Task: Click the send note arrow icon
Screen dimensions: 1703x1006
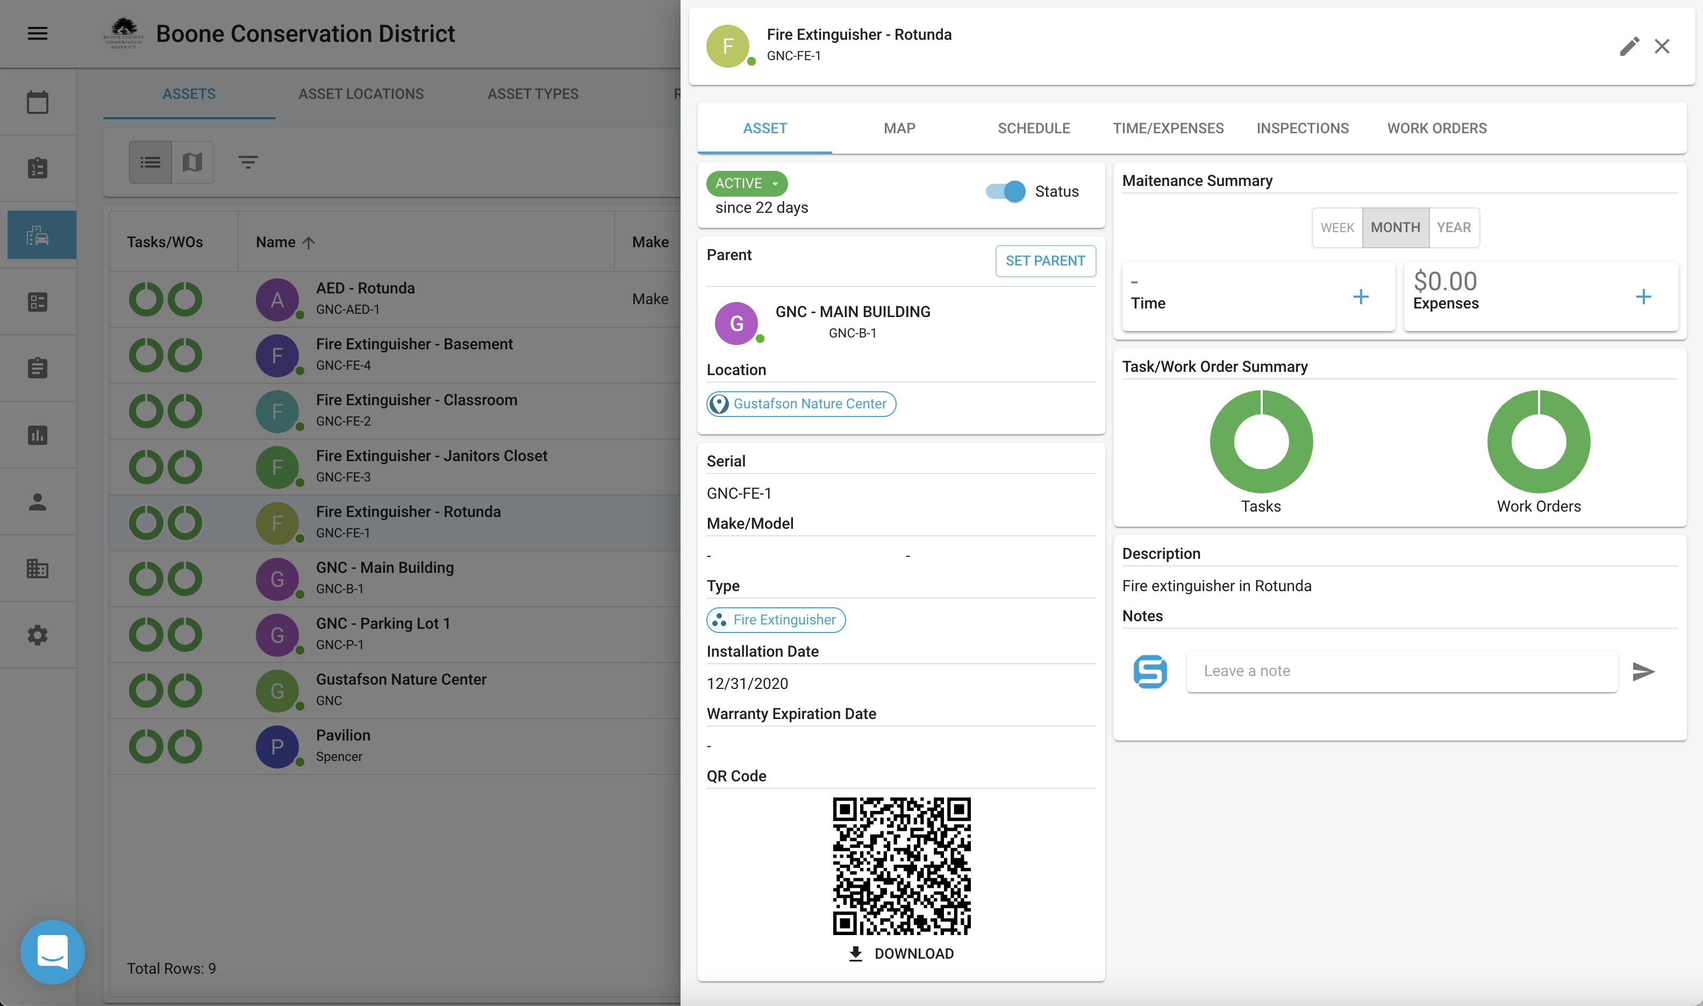Action: (x=1643, y=671)
